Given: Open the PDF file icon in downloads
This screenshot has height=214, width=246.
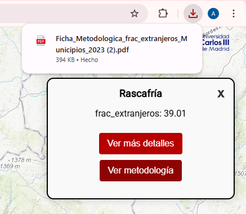Looking at the screenshot, I should coord(41,41).
